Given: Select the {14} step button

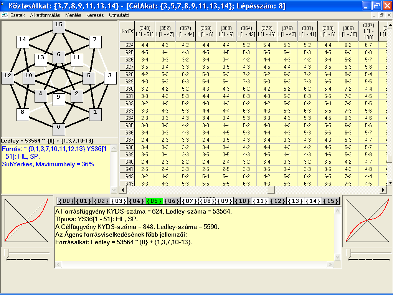Looking at the screenshot, I should coord(313,201).
